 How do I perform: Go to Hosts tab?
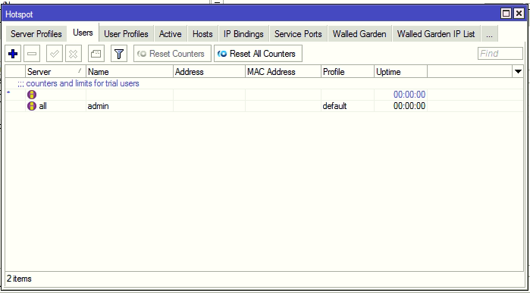point(202,34)
